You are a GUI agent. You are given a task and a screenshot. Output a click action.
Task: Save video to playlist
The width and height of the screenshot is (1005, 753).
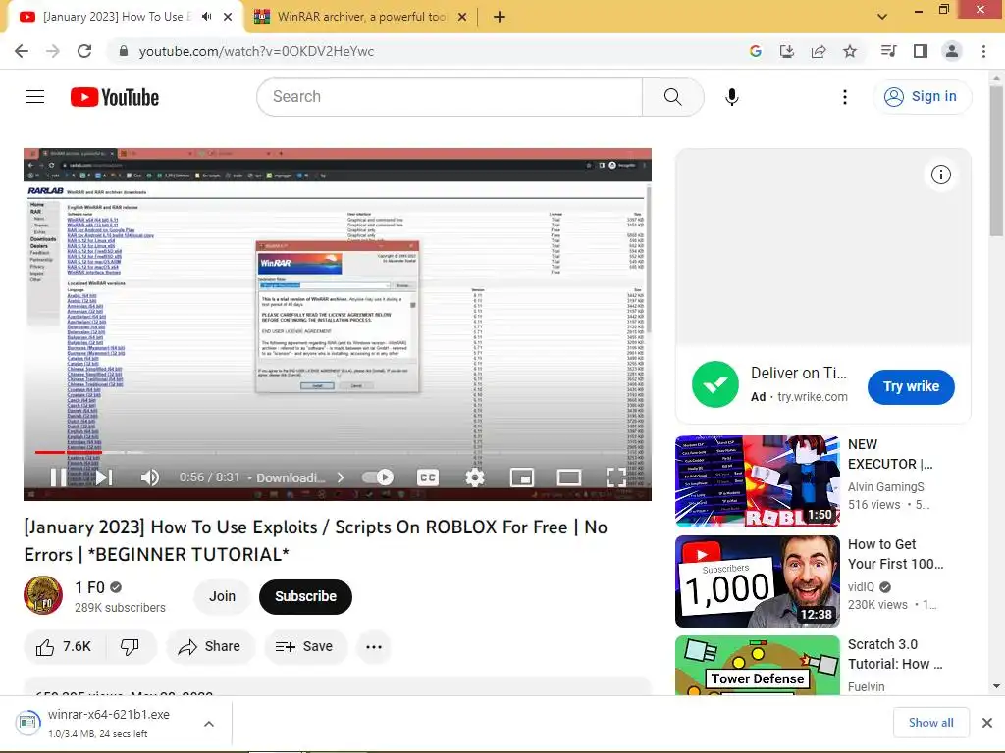click(305, 647)
